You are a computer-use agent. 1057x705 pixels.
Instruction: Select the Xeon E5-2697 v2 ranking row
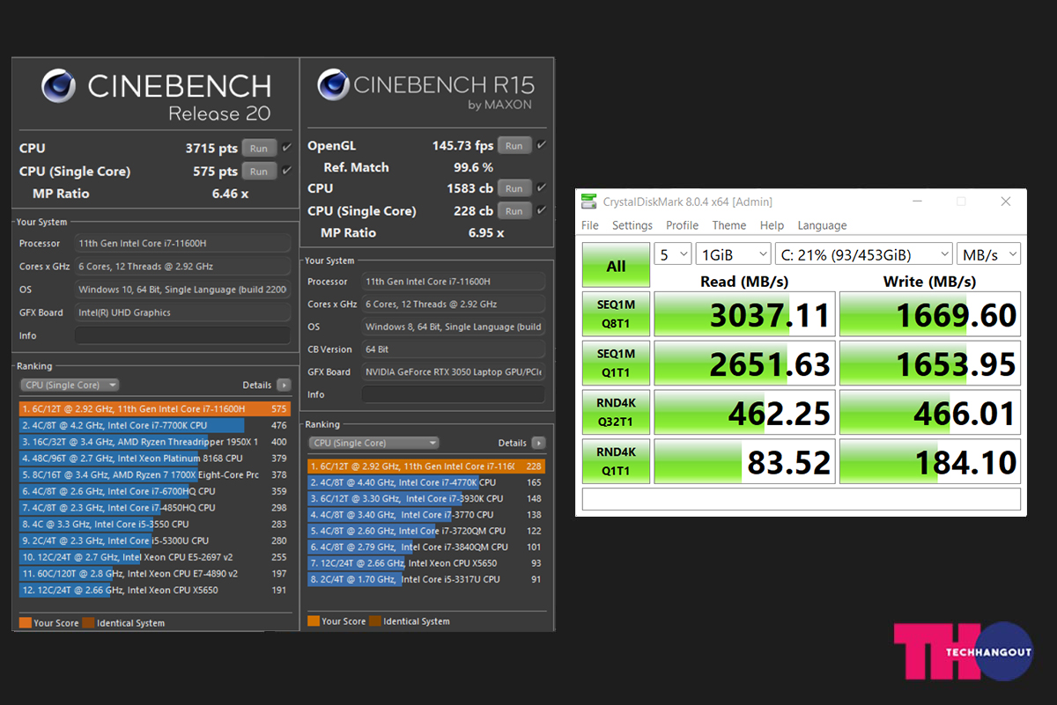coord(154,557)
